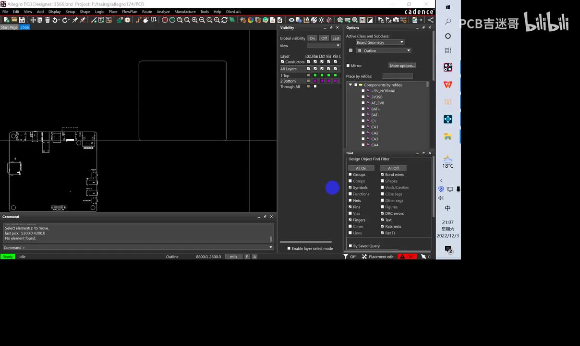Switch to the Start Page tab
Screen dimensions: 580x346
pyautogui.click(x=9, y=27)
